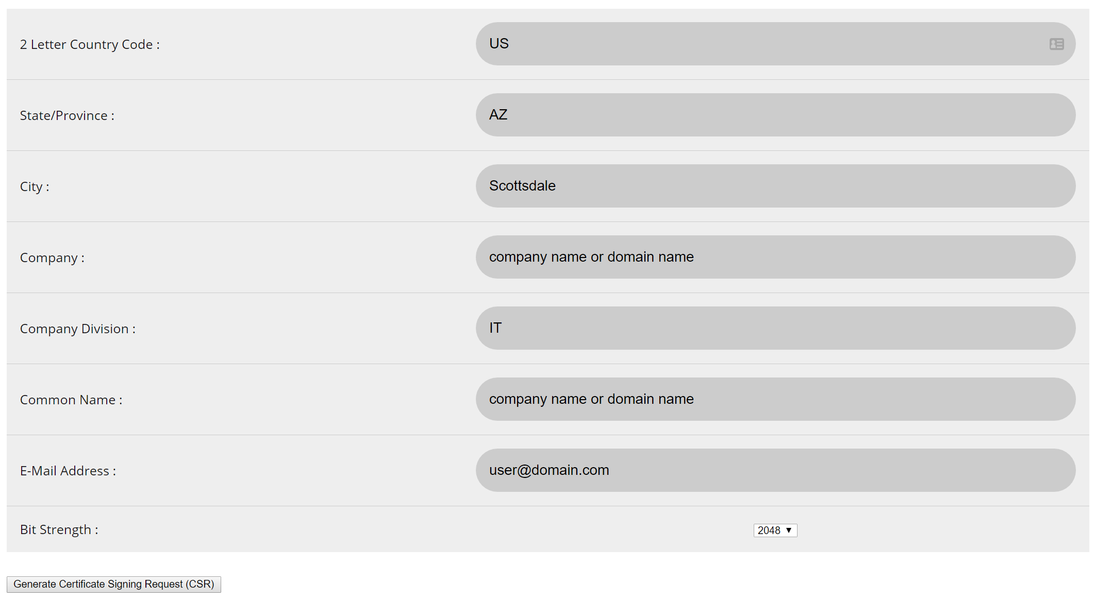1095x600 pixels.
Task: Click the Common Name input field
Action: 775,399
